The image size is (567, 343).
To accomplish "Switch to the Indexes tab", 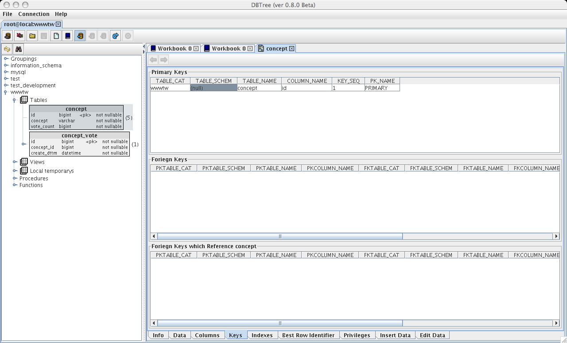I will pos(262,335).
